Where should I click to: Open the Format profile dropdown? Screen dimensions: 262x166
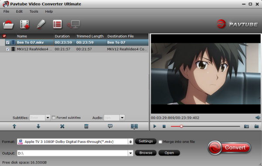coord(131,142)
